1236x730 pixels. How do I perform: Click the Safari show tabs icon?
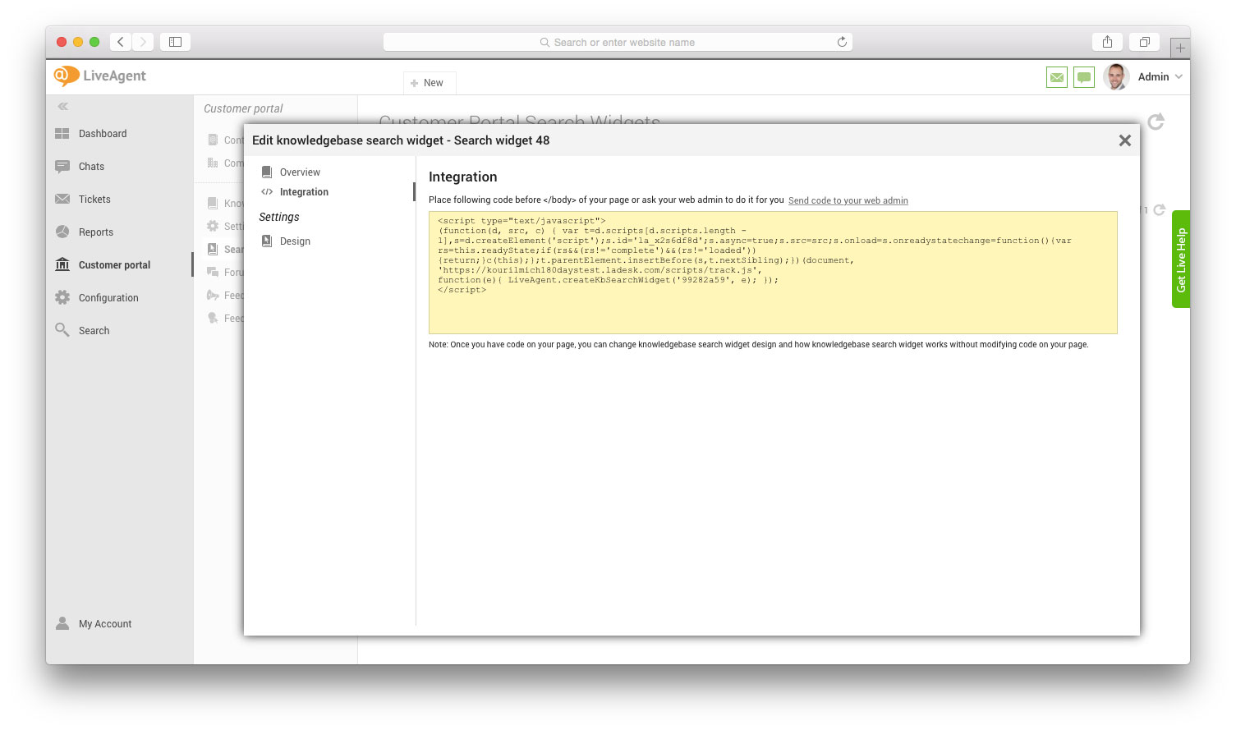[1144, 42]
